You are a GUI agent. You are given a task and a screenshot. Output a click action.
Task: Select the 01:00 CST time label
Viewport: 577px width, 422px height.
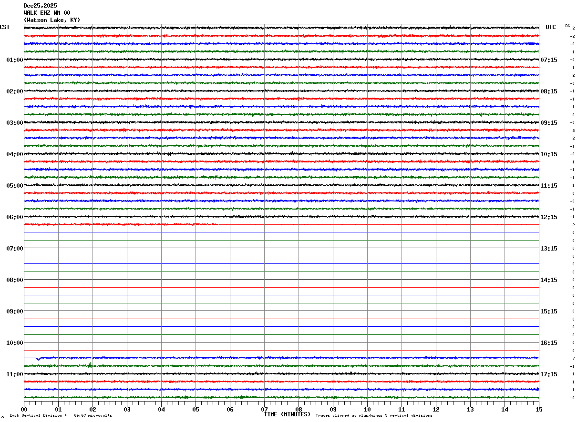[x=15, y=60]
